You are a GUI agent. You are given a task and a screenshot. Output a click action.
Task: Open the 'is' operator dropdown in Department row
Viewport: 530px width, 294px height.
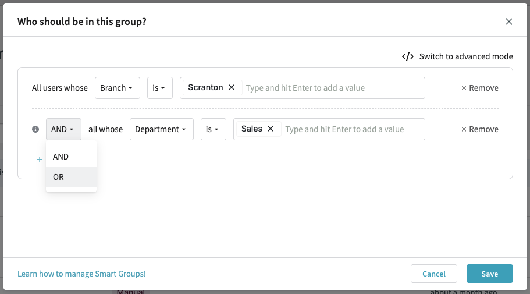click(213, 129)
